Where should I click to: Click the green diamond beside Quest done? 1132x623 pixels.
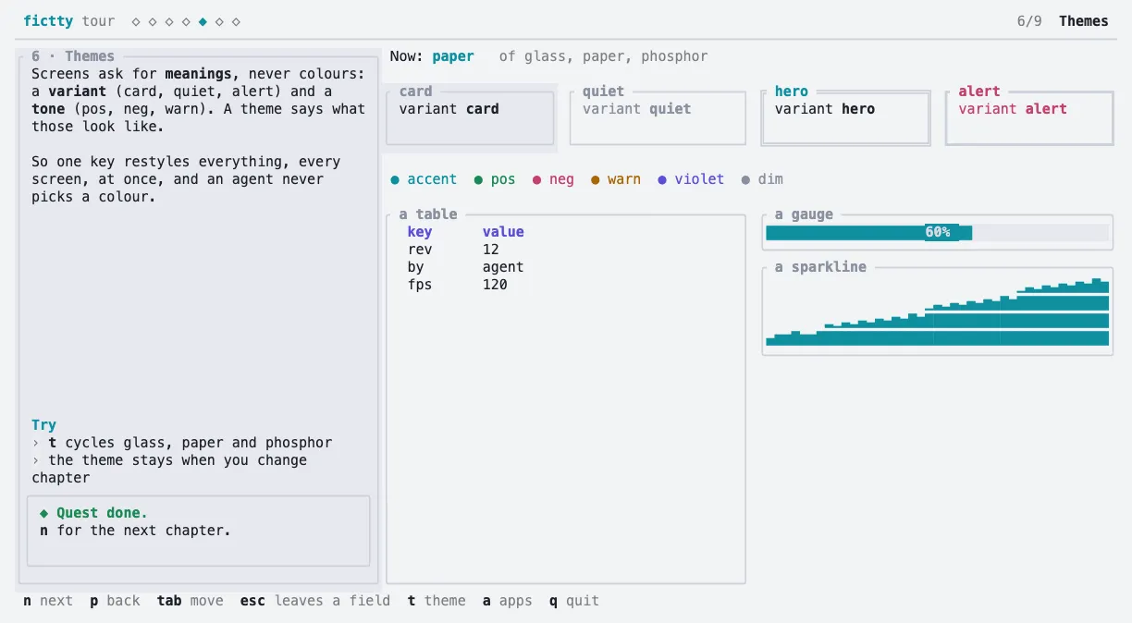click(x=43, y=513)
